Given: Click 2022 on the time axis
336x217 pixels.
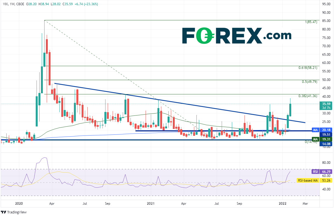Looking at the screenshot, I should pyautogui.click(x=283, y=204).
